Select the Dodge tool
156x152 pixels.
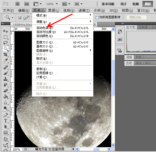tap(6, 108)
